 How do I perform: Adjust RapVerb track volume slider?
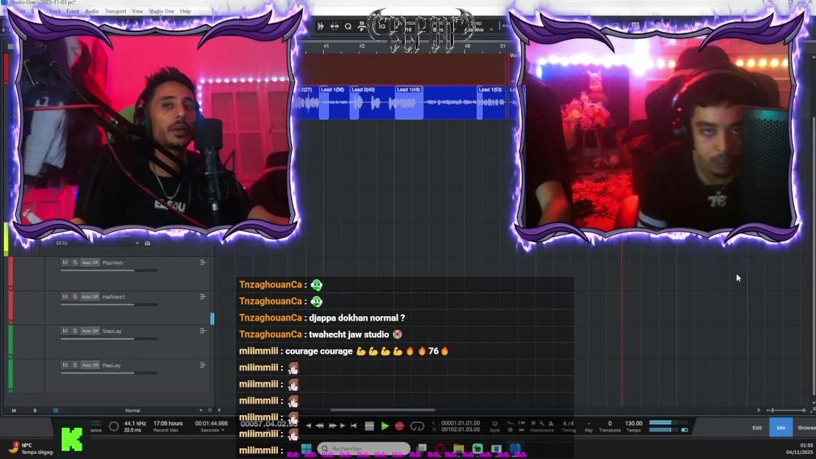(108, 270)
